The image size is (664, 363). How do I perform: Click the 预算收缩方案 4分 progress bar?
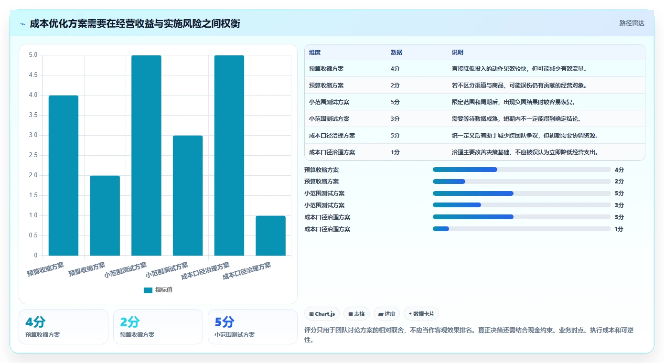point(522,170)
